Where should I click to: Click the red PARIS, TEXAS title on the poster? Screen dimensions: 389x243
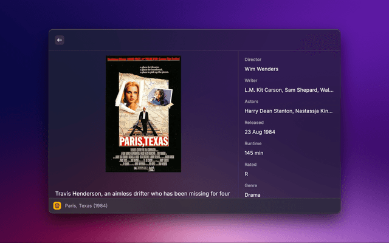(x=143, y=141)
